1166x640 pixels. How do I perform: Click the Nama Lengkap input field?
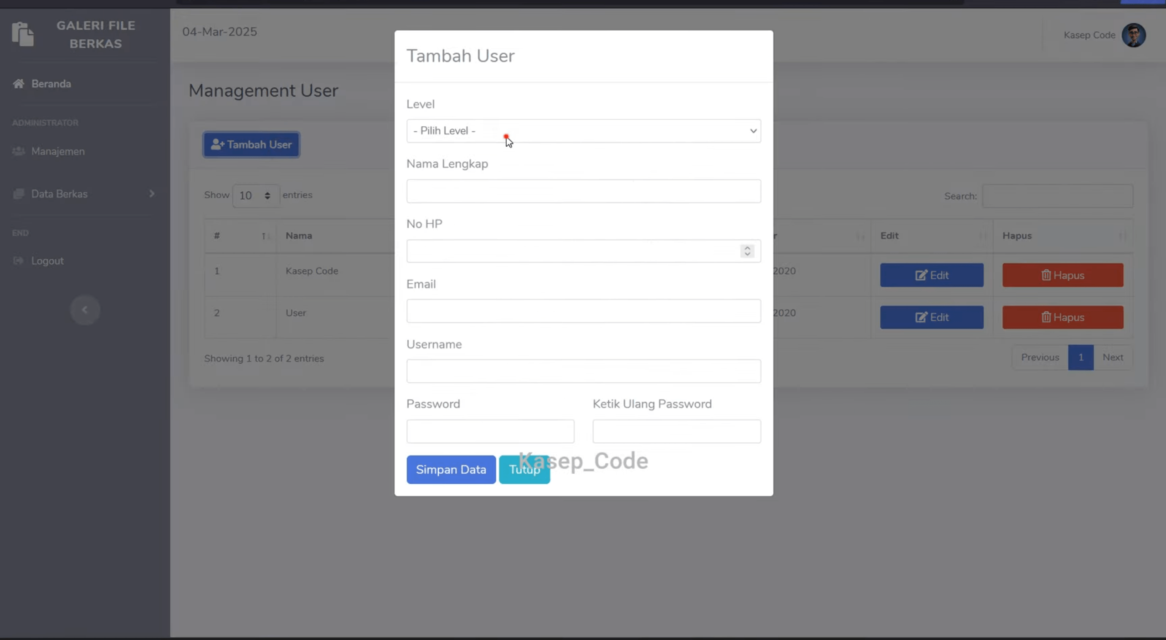click(x=583, y=191)
